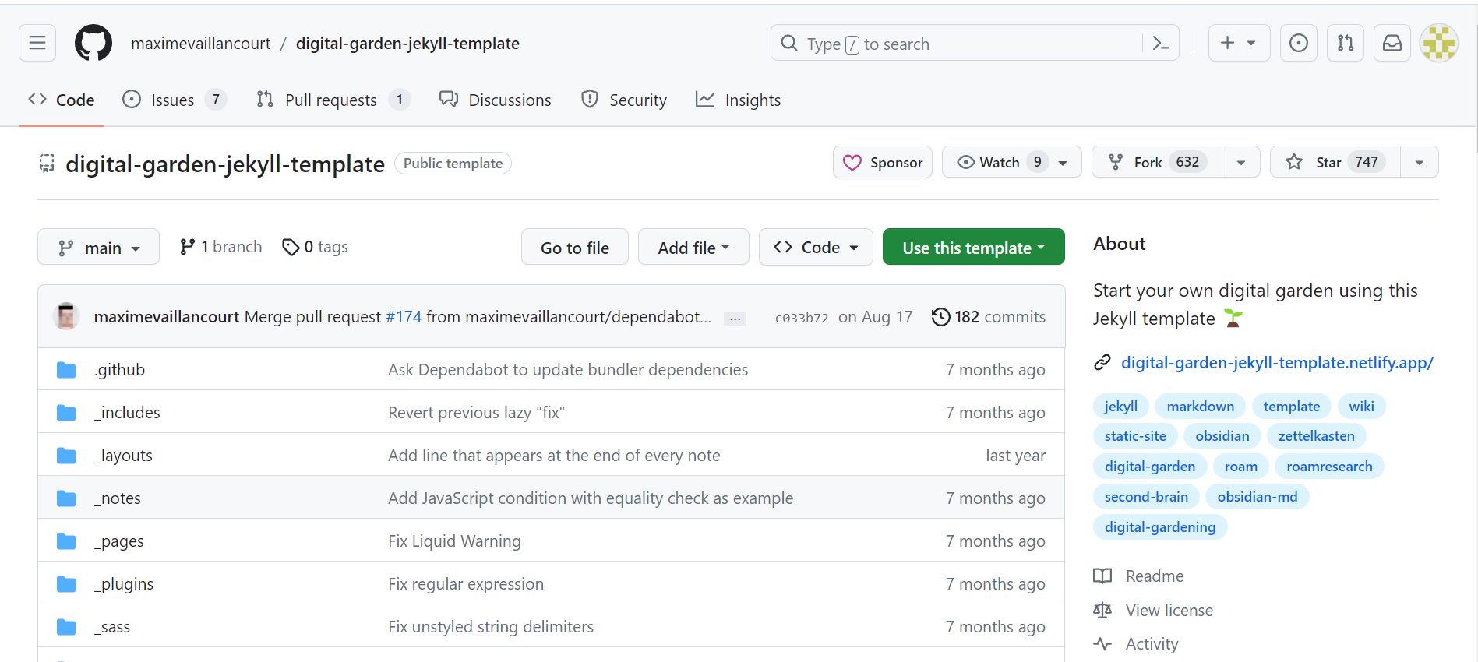Open 'Fix Liquid Warning' commit message
Viewport: 1478px width, 662px height.
click(455, 541)
